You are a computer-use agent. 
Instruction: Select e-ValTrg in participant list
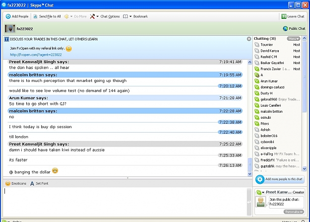click(x=277, y=154)
